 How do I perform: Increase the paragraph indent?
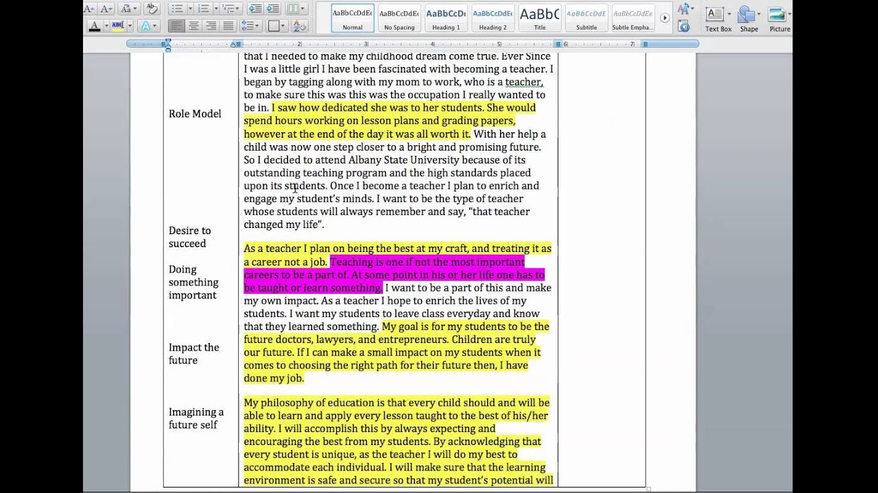[272, 9]
